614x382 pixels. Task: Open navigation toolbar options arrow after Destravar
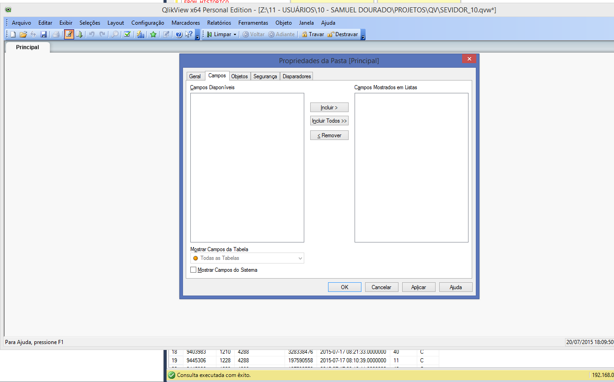363,35
